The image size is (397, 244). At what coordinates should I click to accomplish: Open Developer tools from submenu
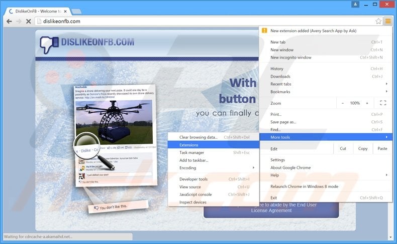[214, 179]
